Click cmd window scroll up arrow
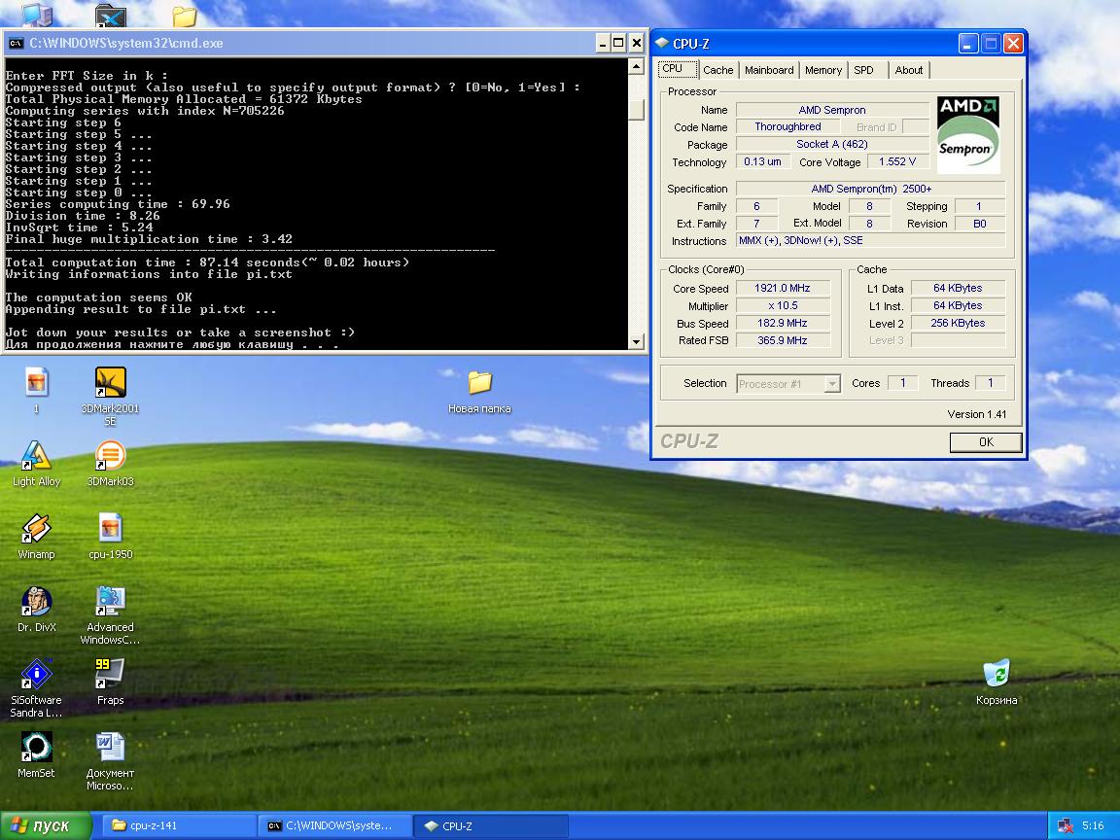The image size is (1120, 840). point(636,66)
